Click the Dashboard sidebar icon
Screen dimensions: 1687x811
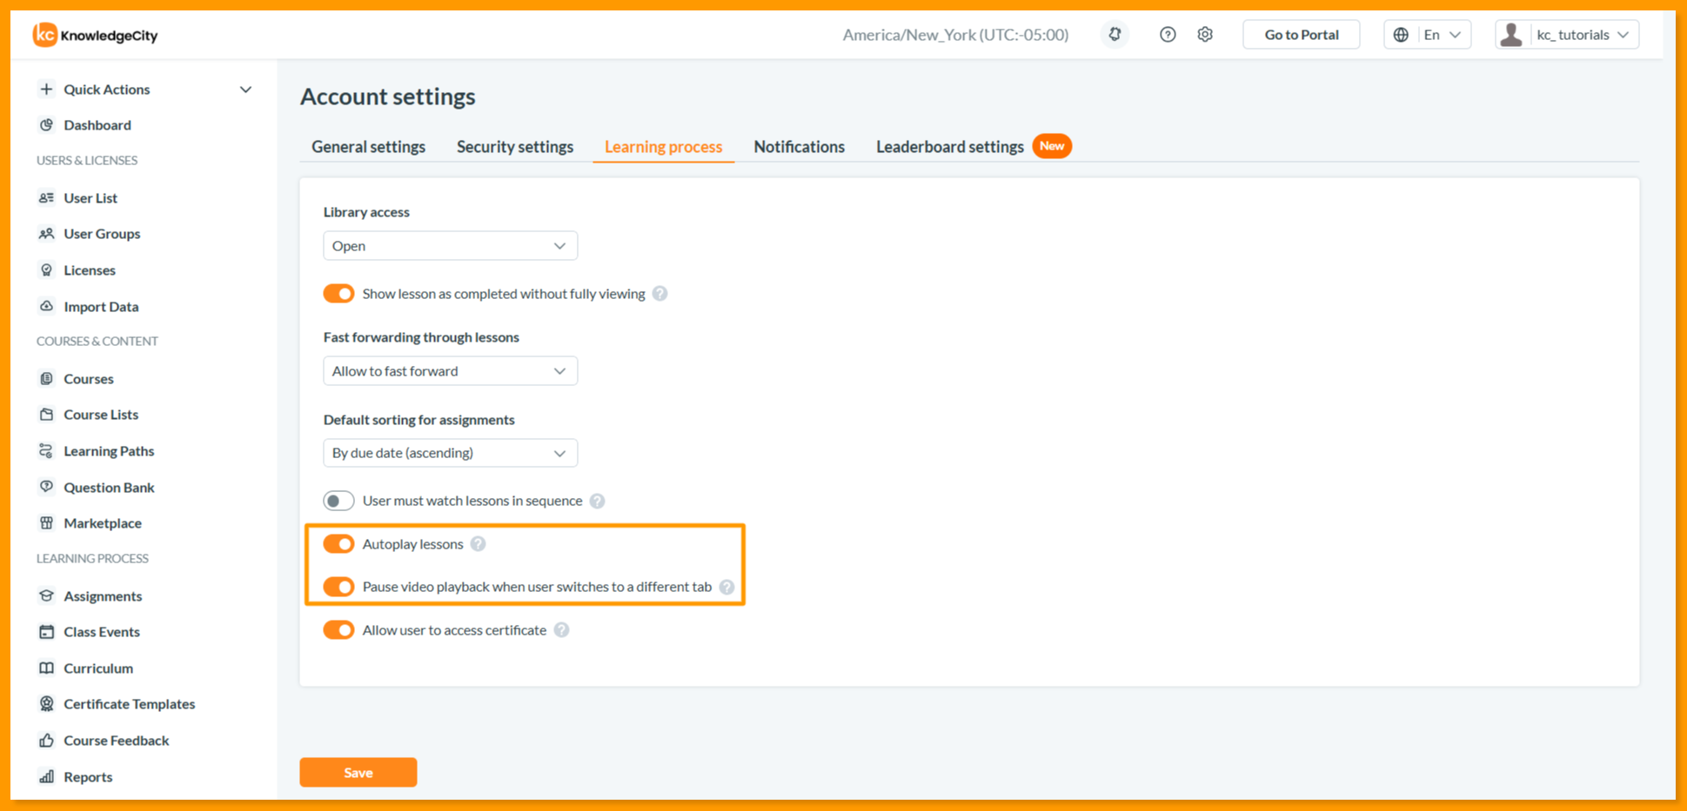coord(46,124)
